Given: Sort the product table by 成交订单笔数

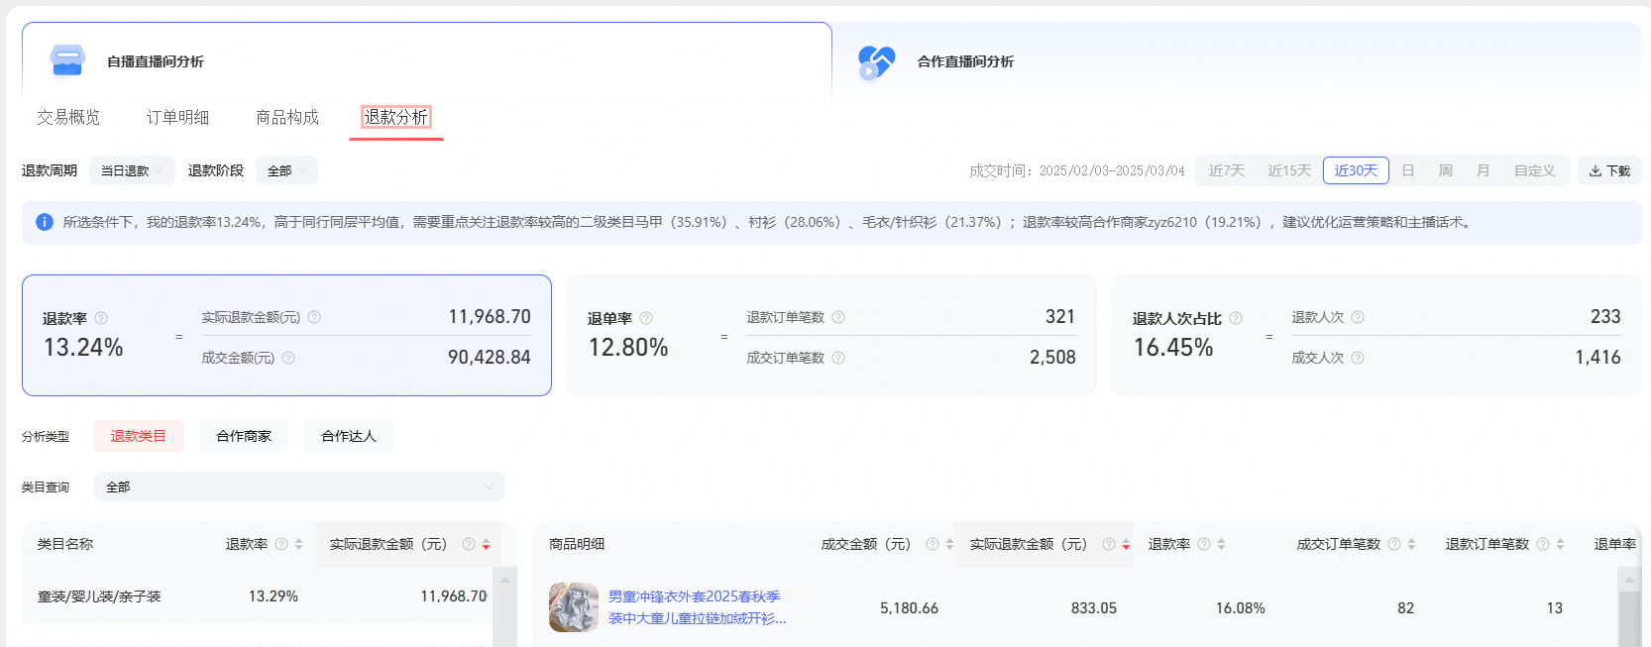Looking at the screenshot, I should coord(1411,544).
